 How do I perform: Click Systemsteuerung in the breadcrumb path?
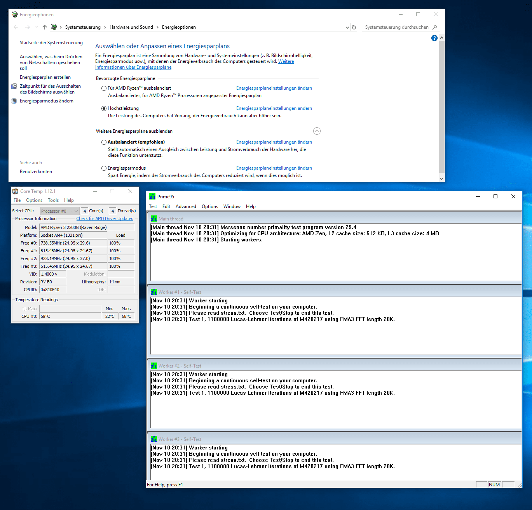[83, 27]
